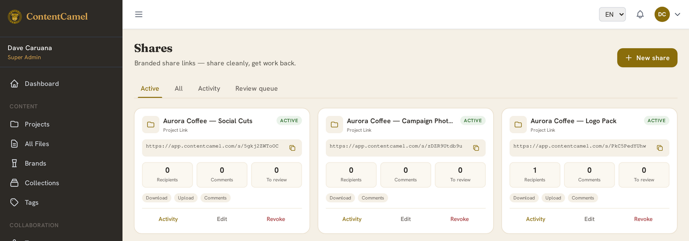Screen dimensions: 689x241
Task: Click Social Cuts Recipients count tile
Action: [x=167, y=175]
